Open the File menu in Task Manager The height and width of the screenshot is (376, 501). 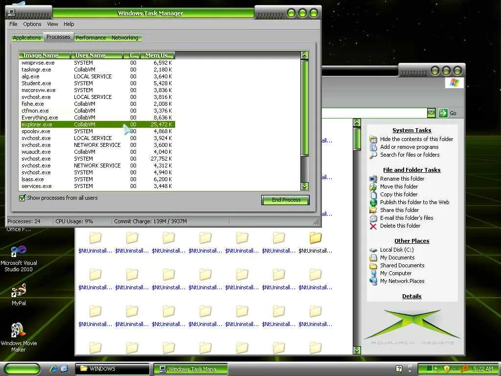(13, 24)
